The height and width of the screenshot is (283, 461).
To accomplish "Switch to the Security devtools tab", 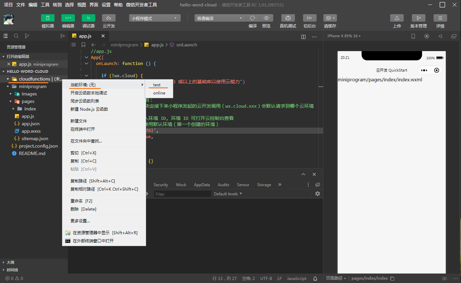I will 161,185.
